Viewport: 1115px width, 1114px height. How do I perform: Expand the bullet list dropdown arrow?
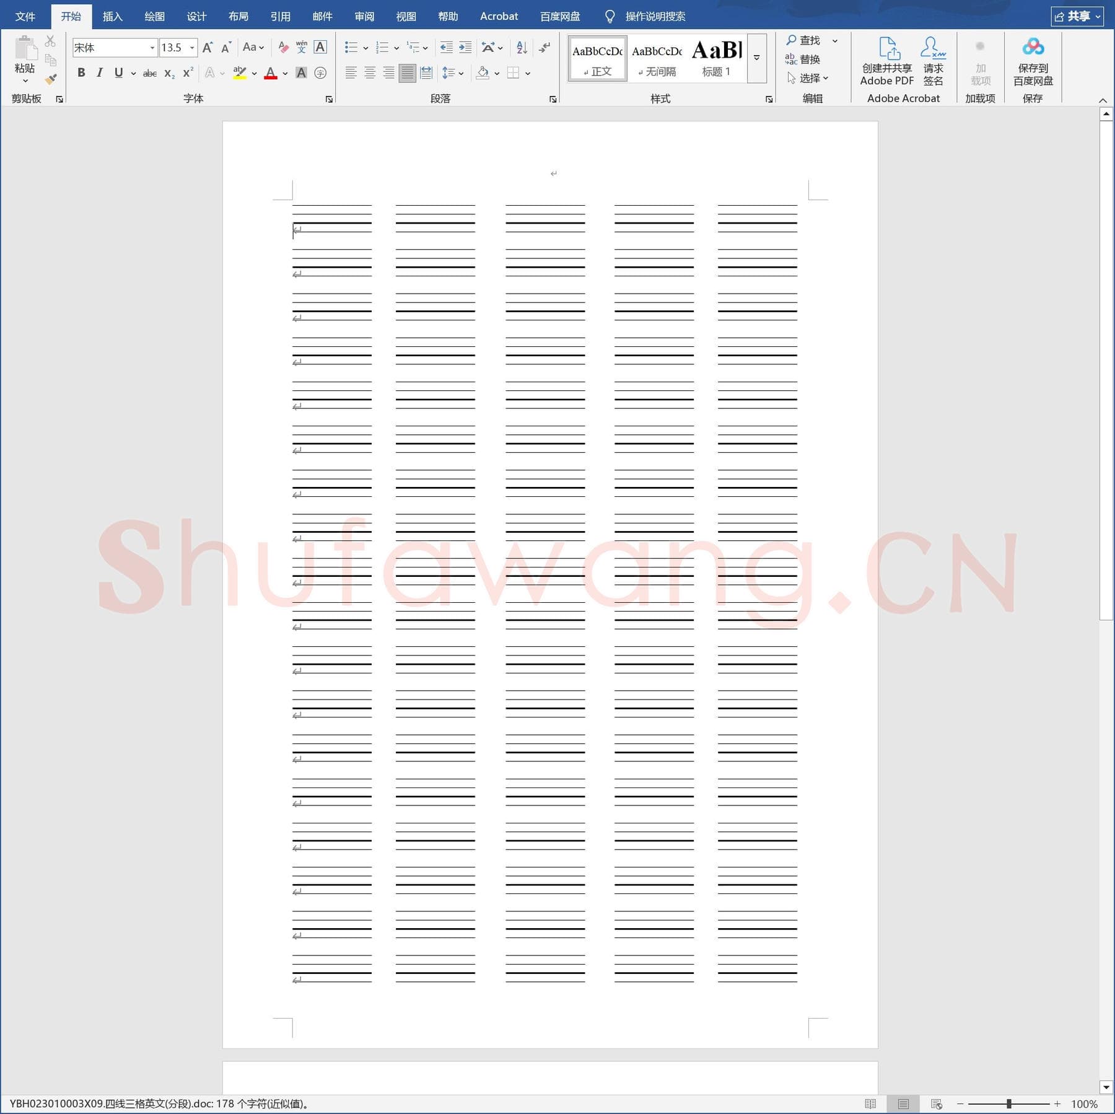click(x=365, y=48)
